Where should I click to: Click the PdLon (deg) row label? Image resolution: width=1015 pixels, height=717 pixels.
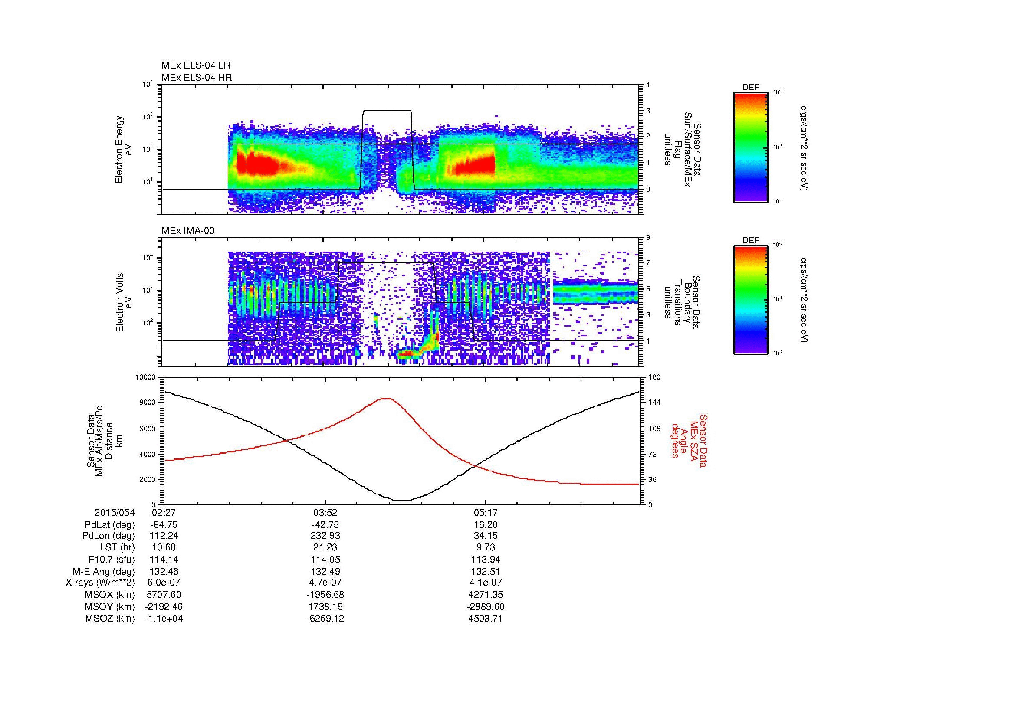click(109, 535)
